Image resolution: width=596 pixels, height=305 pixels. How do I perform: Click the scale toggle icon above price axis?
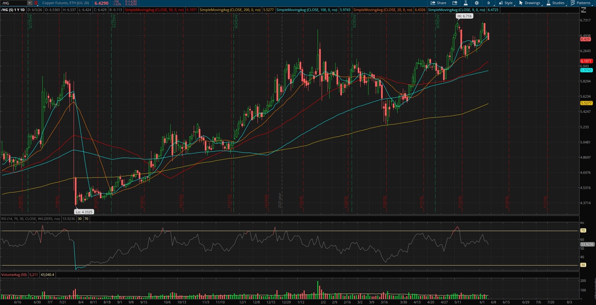pyautogui.click(x=584, y=10)
